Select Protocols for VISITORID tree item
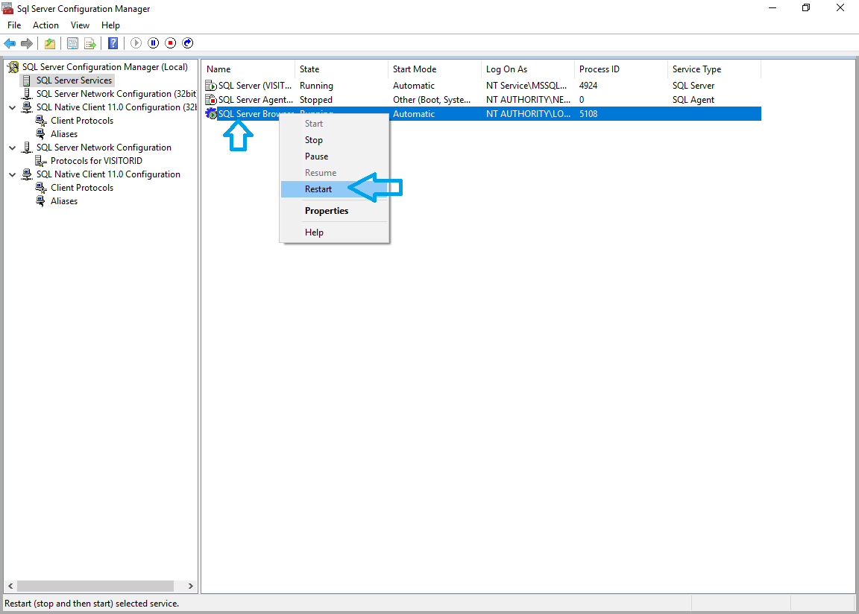The image size is (859, 614). click(96, 161)
